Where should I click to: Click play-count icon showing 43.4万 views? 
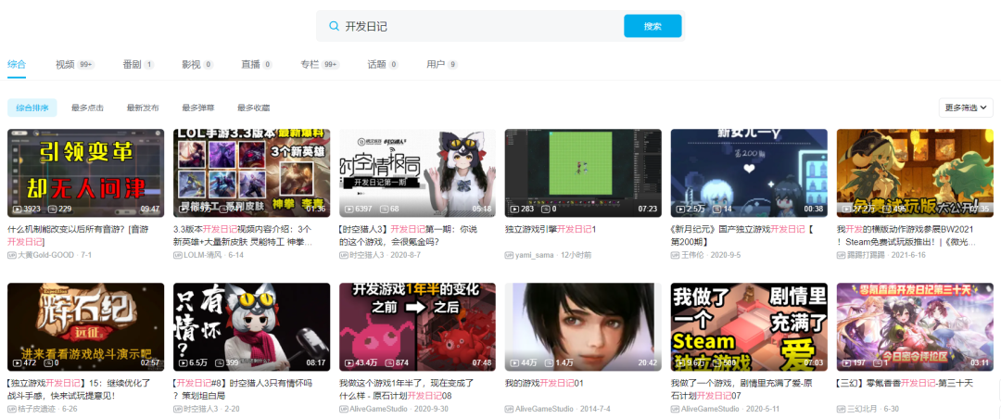click(348, 362)
